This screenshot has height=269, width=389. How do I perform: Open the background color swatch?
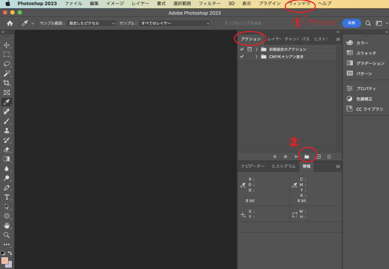[x=9, y=265]
